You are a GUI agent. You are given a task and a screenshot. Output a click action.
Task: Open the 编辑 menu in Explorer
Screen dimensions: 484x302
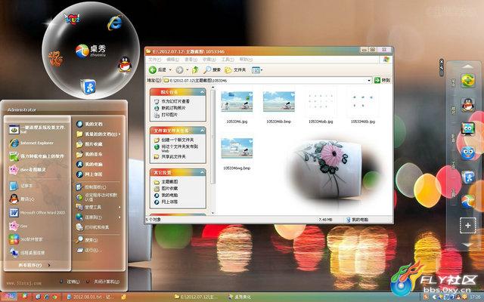click(x=172, y=59)
